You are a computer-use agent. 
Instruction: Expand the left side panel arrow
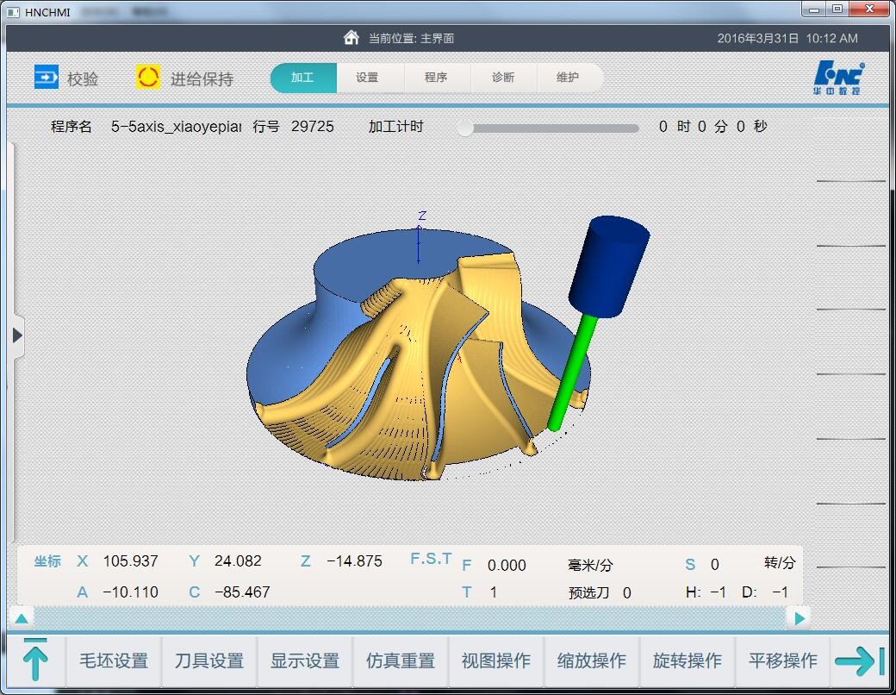click(16, 335)
